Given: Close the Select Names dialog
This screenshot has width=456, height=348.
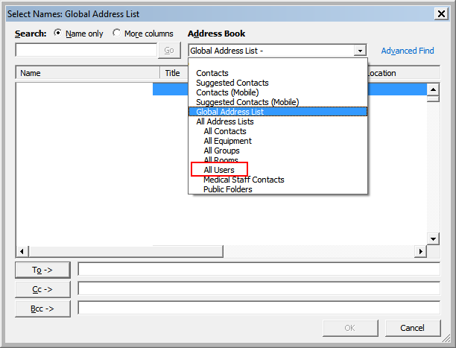Looking at the screenshot, I should point(441,13).
